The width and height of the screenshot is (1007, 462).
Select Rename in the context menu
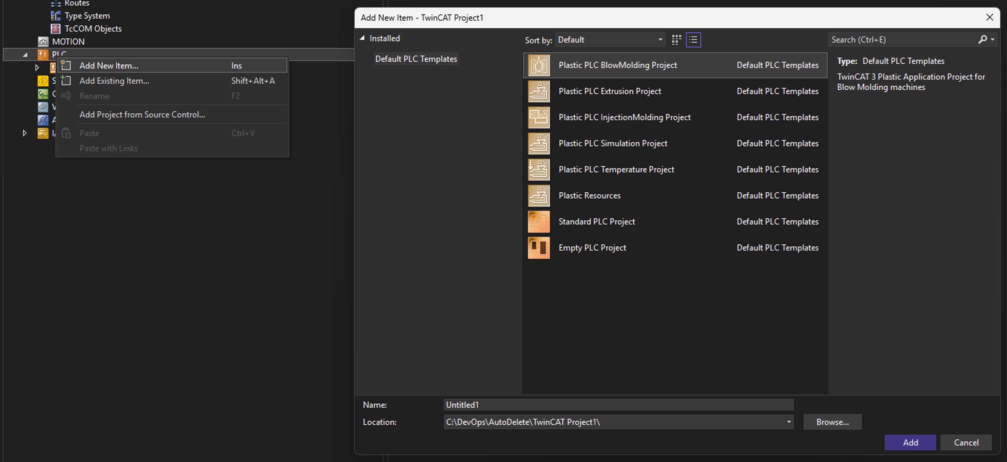click(172, 96)
